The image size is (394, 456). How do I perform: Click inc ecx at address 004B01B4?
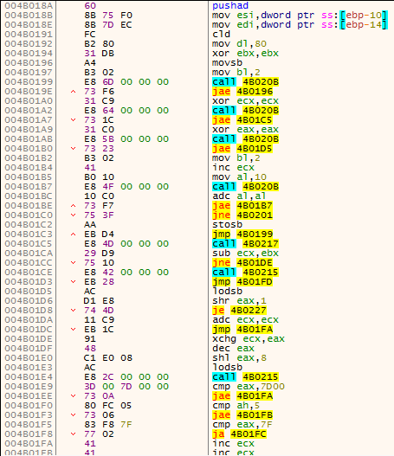tap(233, 168)
